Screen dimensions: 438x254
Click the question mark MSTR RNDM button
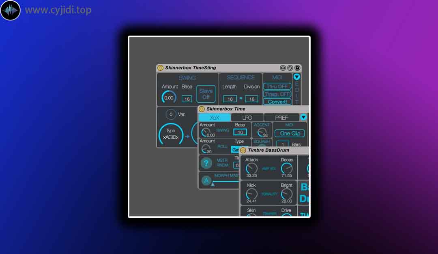click(206, 163)
